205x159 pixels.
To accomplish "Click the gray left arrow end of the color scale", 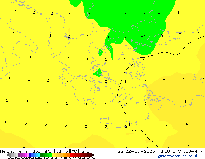I will click(x=7, y=155).
